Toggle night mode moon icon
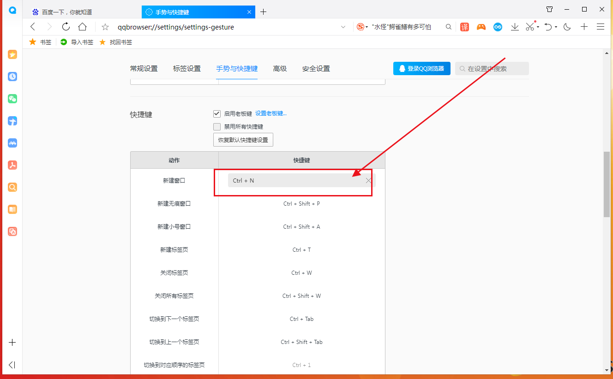Screen dimensions: 613x379 click(567, 27)
